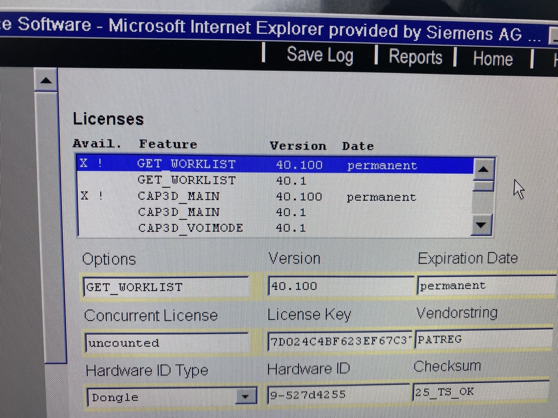Image resolution: width=558 pixels, height=418 pixels.
Task: Click the Expiration Date field showing permanent
Action: (x=487, y=285)
